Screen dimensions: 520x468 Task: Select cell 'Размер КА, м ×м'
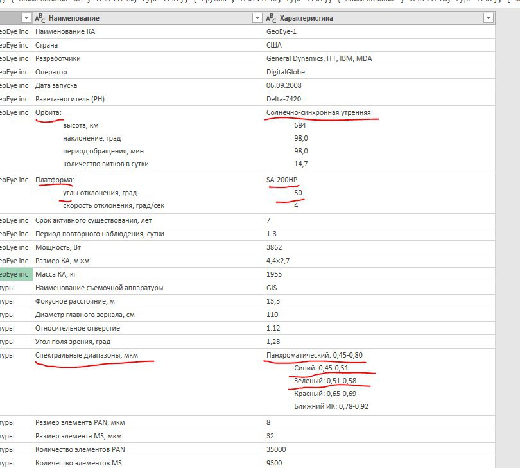click(148, 261)
